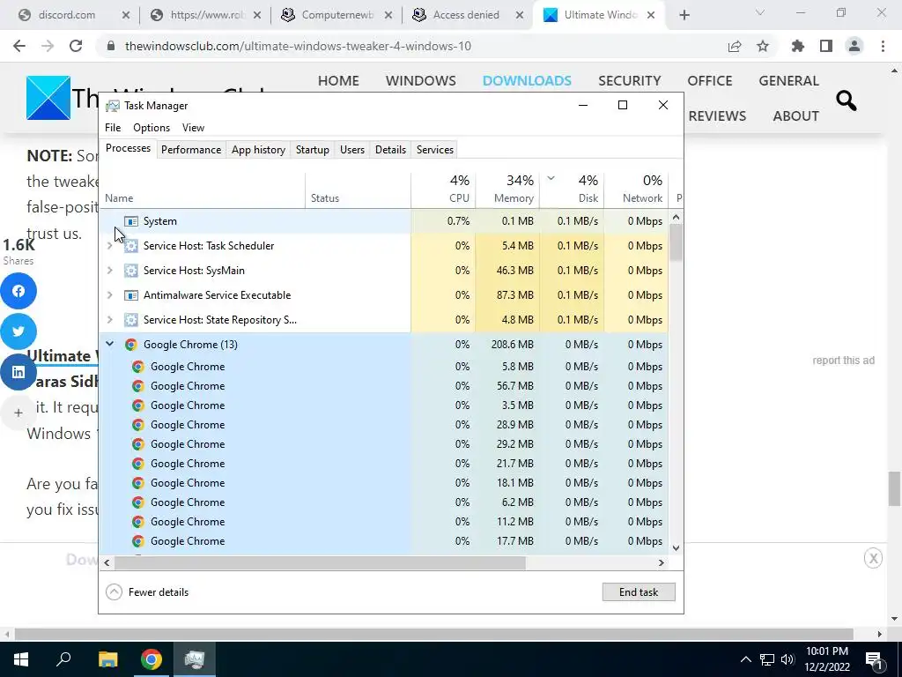The width and height of the screenshot is (902, 677).
Task: Open the volume icon in system tray
Action: pos(787,659)
